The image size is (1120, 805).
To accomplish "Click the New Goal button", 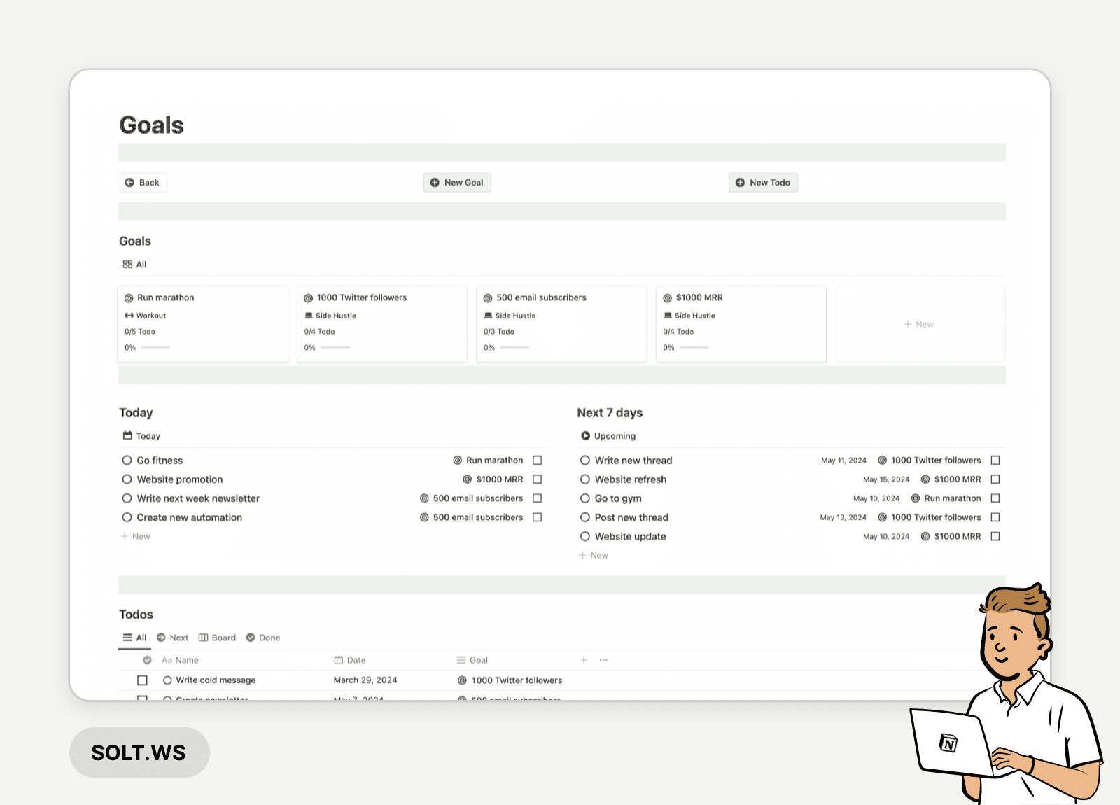I will [456, 183].
